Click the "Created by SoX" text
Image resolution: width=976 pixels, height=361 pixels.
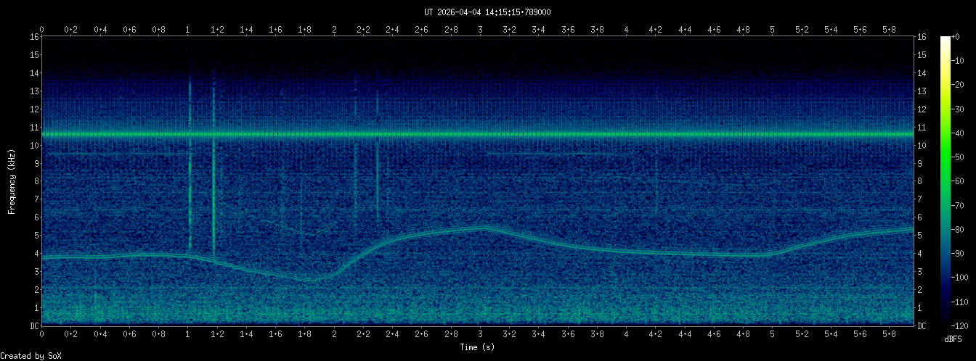30,356
